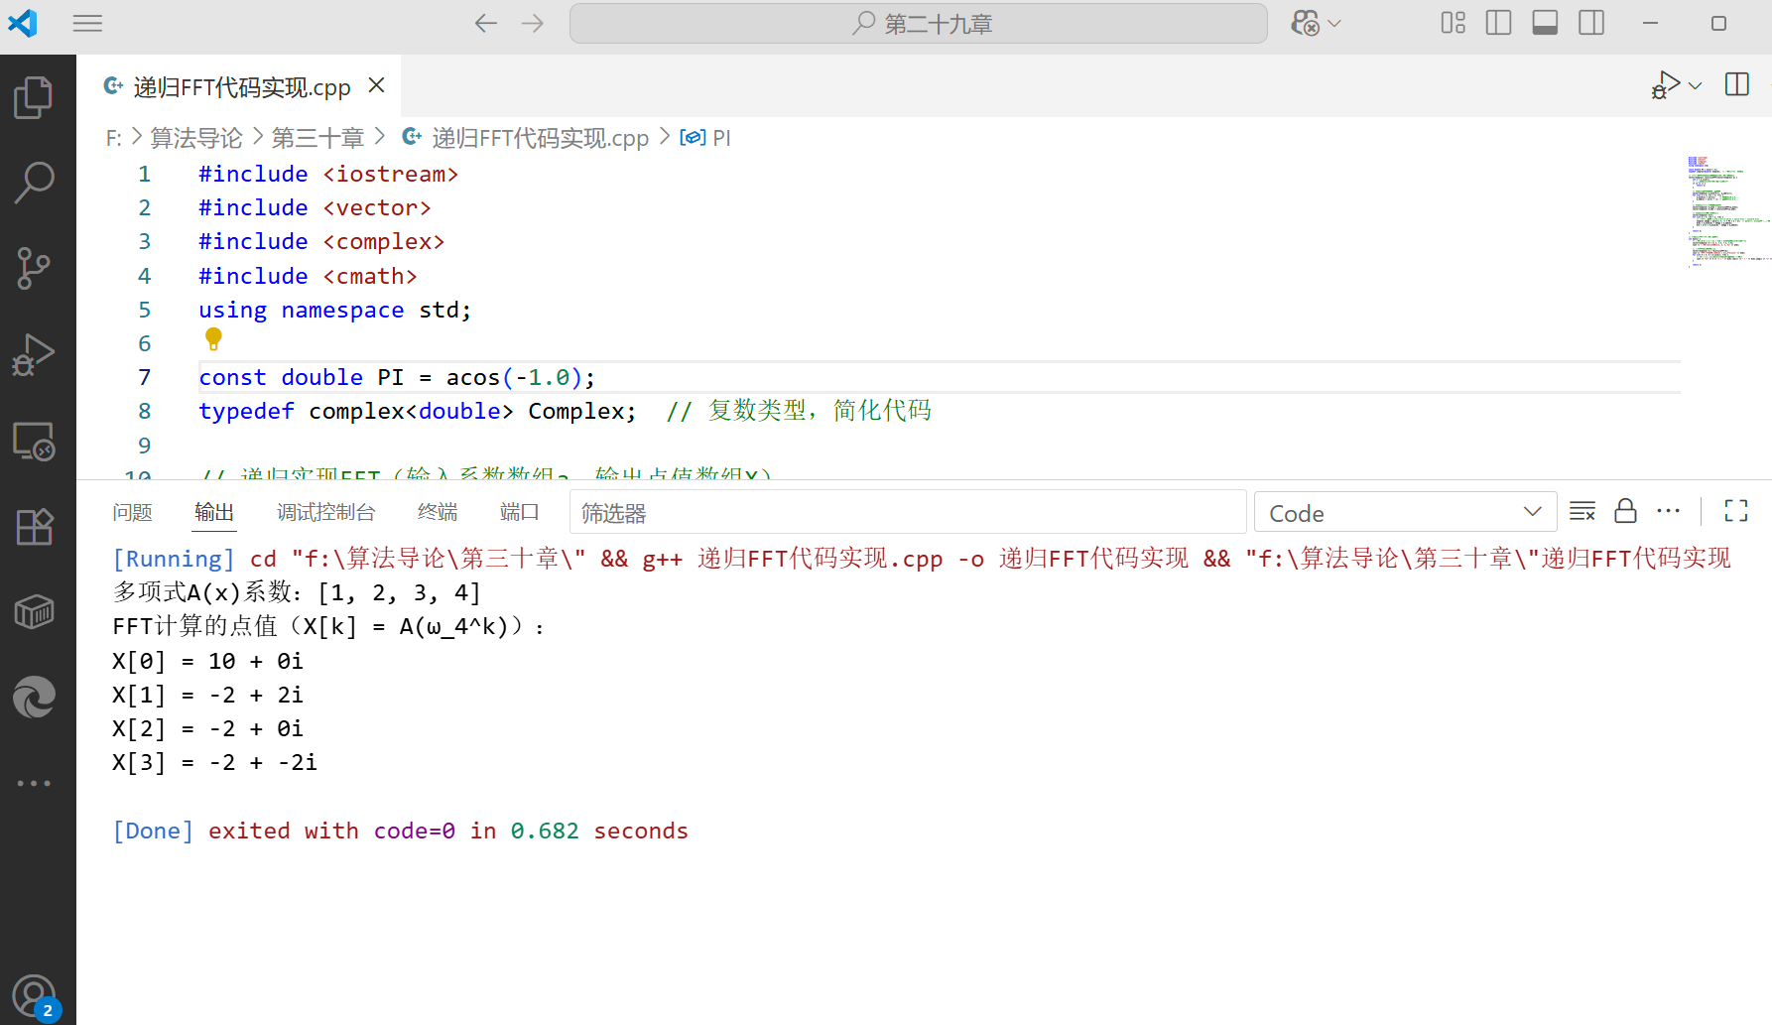Run or debug the C++ file
Image resolution: width=1772 pixels, height=1025 pixels.
click(1666, 85)
